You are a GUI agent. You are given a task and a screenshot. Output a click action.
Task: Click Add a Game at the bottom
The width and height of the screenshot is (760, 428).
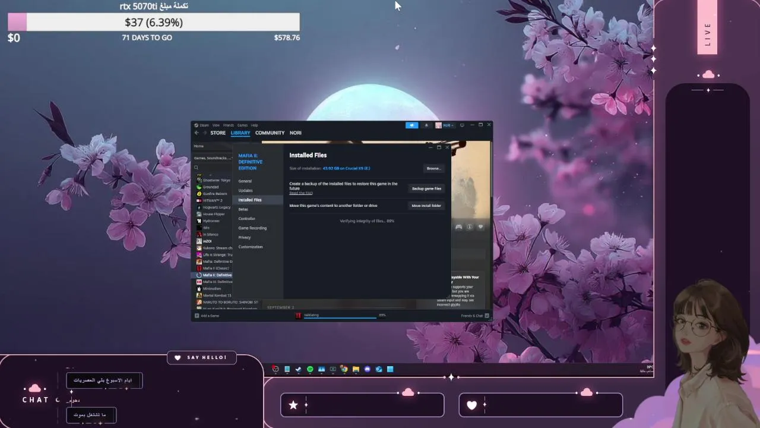pyautogui.click(x=207, y=316)
